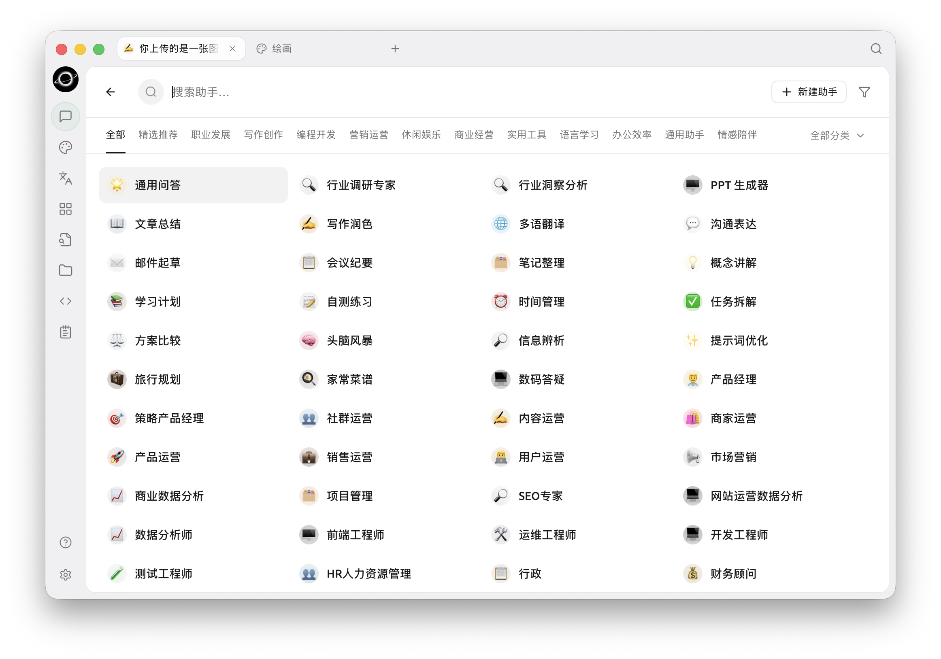The width and height of the screenshot is (941, 659).
Task: Open the notepad icon in sidebar
Action: tap(66, 332)
